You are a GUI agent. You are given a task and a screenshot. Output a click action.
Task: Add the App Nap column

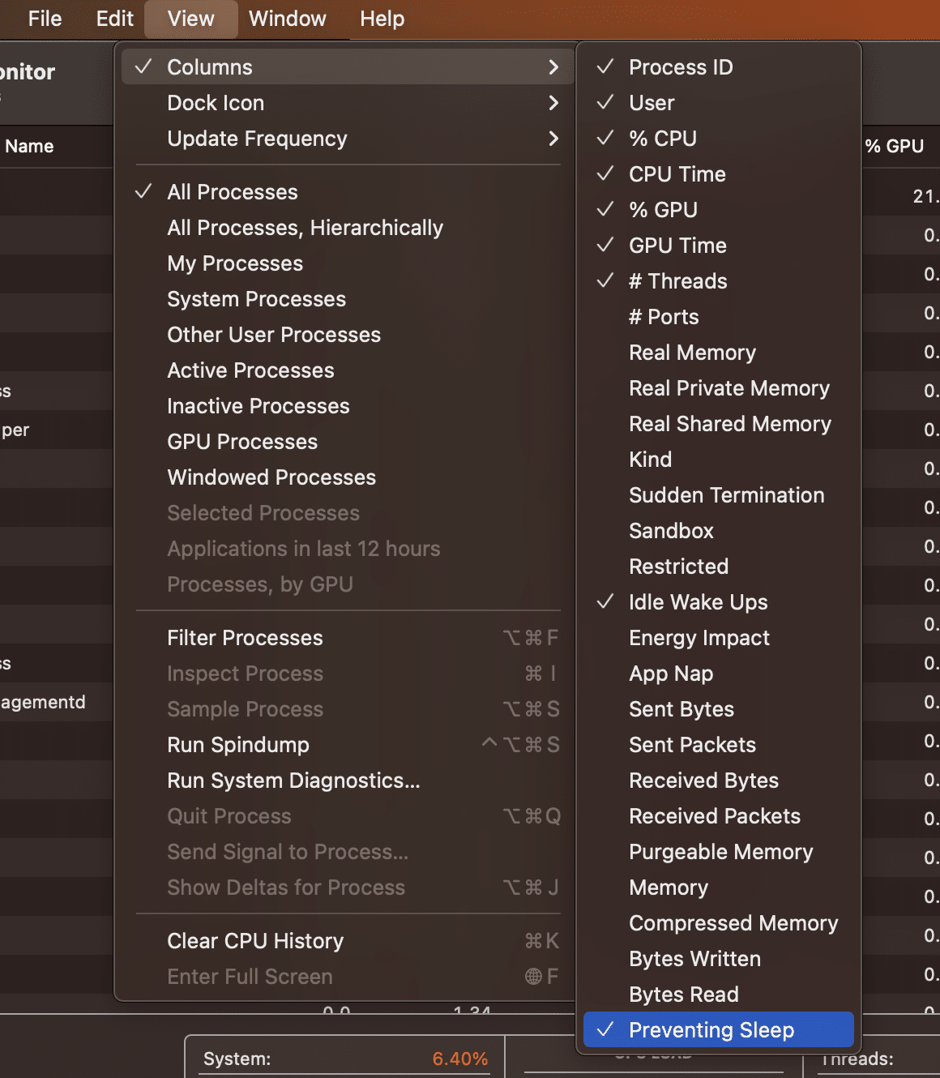click(718, 674)
